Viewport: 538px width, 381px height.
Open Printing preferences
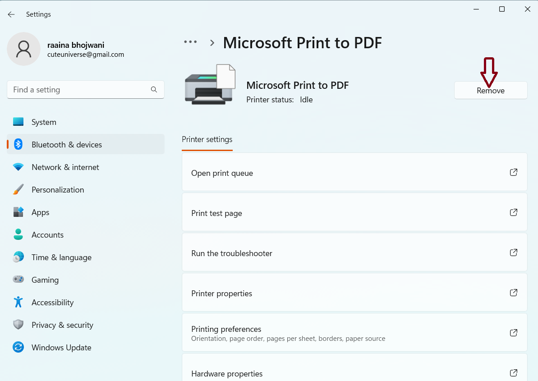[x=354, y=333]
